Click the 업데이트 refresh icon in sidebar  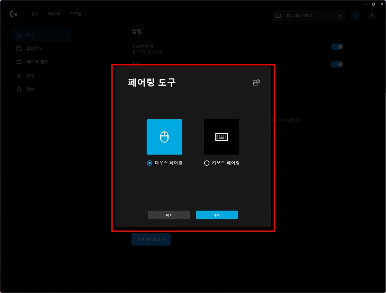tap(19, 48)
